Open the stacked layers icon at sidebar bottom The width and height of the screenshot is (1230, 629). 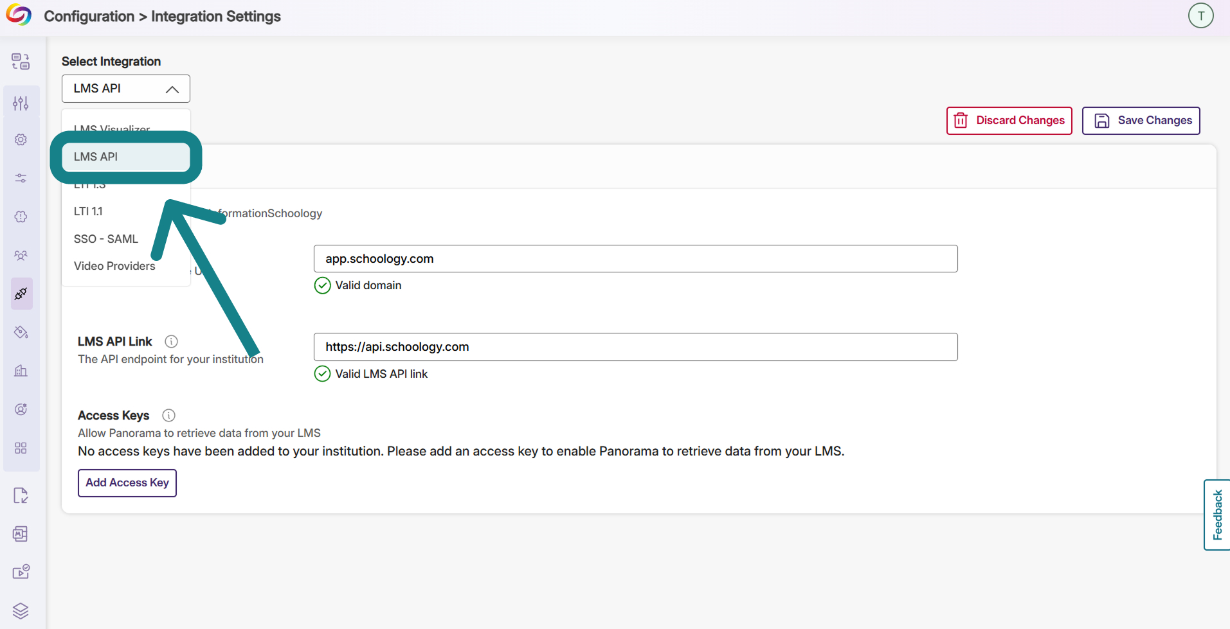(21, 610)
